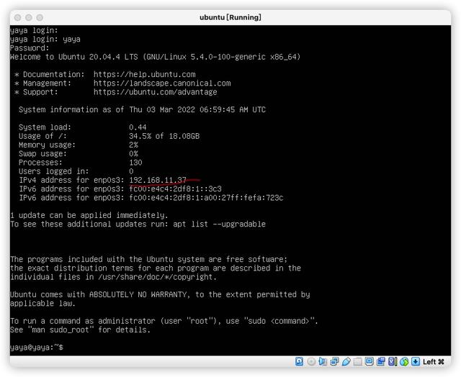Viewport: 461px width, 377px height.
Task: Click the Swap usage value 0%
Action: click(133, 153)
